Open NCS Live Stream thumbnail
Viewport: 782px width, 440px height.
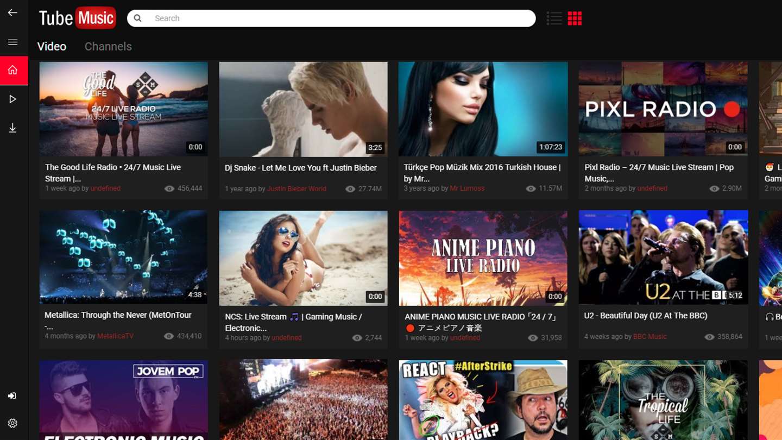[x=303, y=258]
